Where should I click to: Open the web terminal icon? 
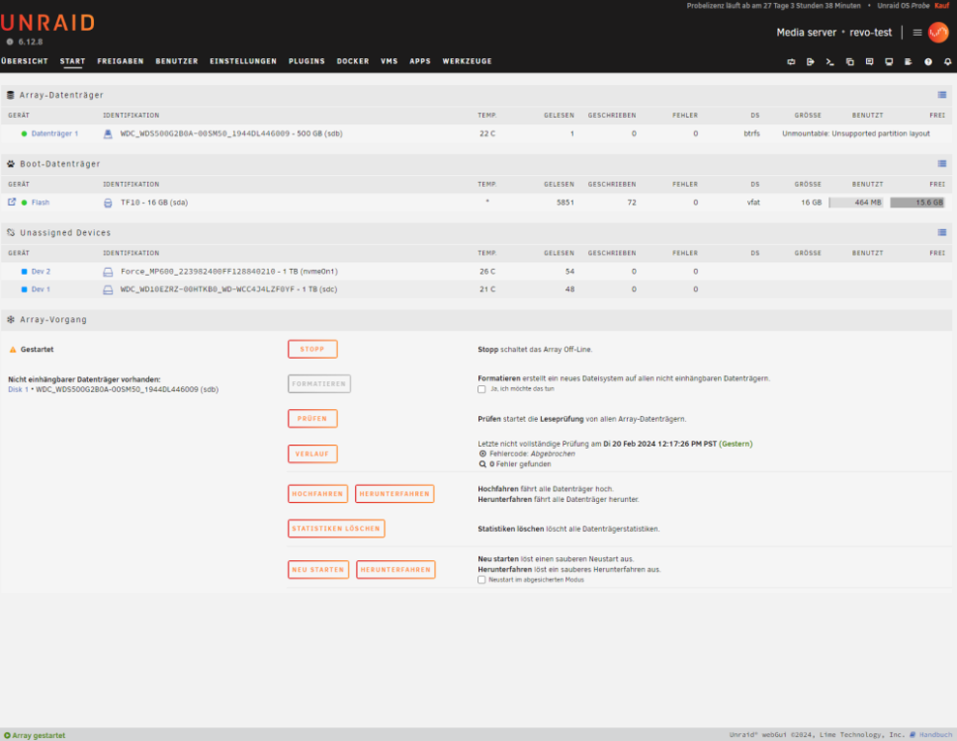tap(830, 61)
